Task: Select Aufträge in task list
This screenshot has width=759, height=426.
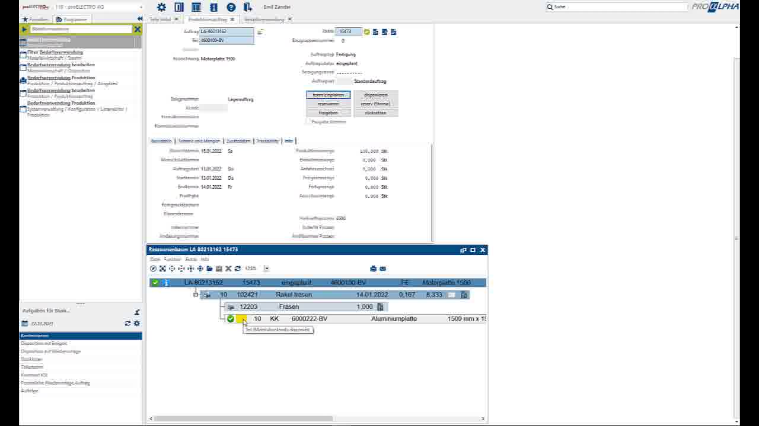Action: (x=30, y=391)
